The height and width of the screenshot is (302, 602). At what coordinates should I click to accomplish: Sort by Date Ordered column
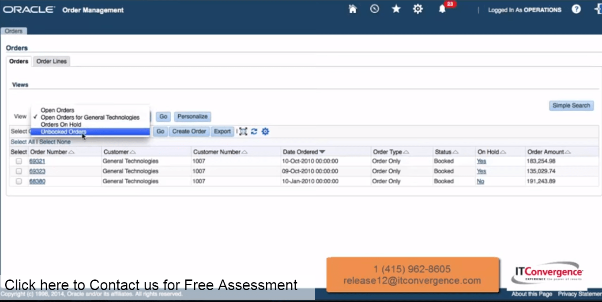point(304,152)
